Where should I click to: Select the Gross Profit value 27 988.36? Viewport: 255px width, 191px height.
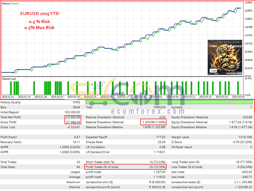point(73,122)
